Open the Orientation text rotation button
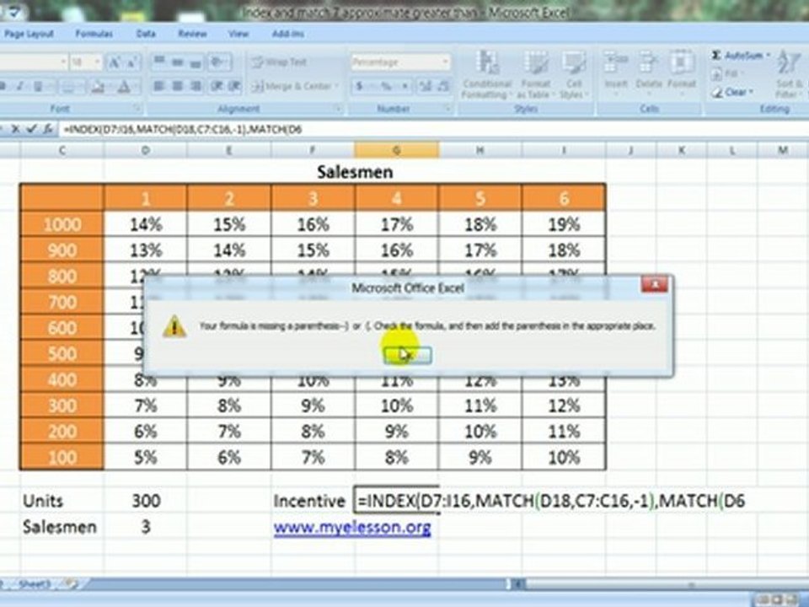Screen dimensions: 809x607 coord(219,62)
